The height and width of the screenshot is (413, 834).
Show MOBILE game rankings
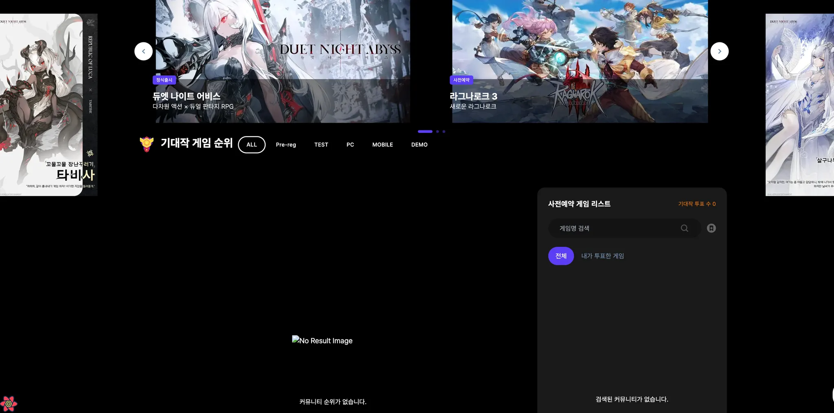click(x=382, y=145)
